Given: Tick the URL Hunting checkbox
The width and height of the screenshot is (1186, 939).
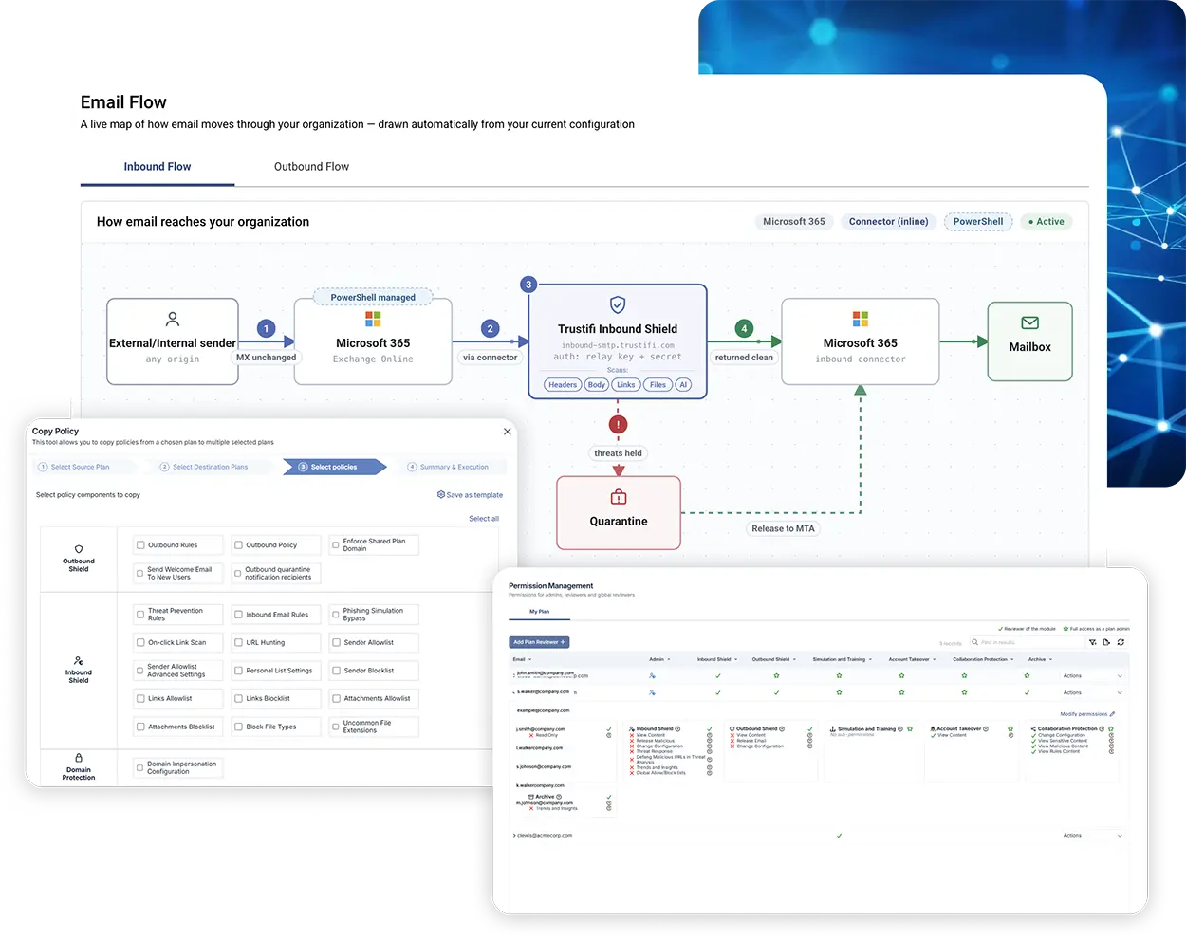Looking at the screenshot, I should [238, 642].
